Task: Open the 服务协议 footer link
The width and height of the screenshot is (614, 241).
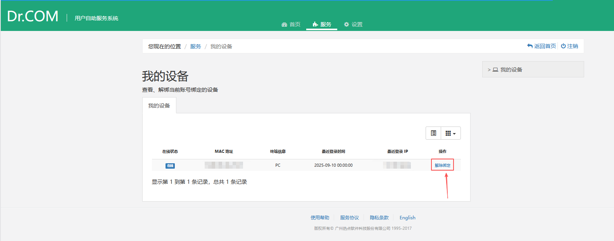Action: (349, 218)
